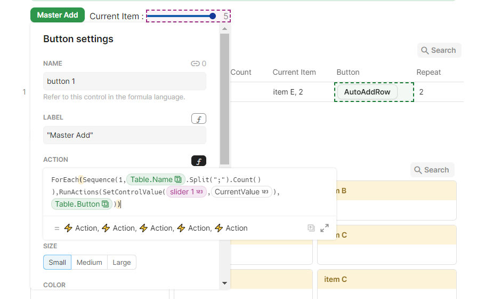Screen dimensions: 485x299
Task: Select the Large size option
Action: [x=122, y=262]
